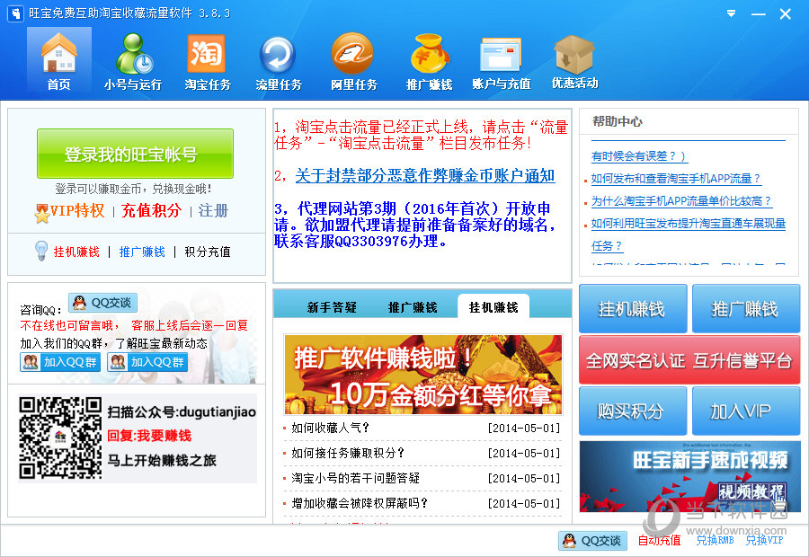Open 阿里任务 toolbar icon
809x557 pixels.
point(354,61)
